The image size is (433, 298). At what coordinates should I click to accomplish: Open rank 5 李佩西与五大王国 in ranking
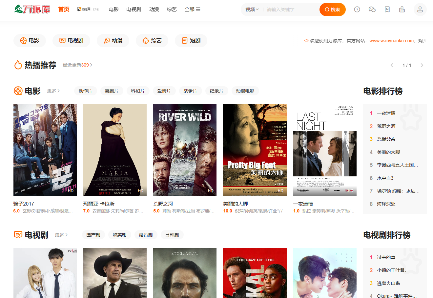point(397,165)
